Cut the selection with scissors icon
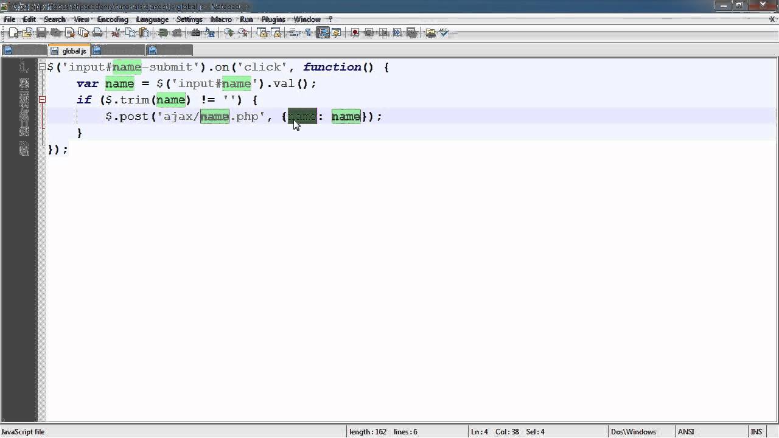The height and width of the screenshot is (438, 779). coord(116,33)
